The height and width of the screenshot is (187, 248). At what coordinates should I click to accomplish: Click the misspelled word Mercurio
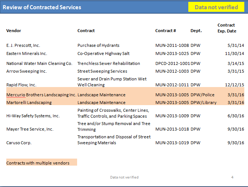16,95
